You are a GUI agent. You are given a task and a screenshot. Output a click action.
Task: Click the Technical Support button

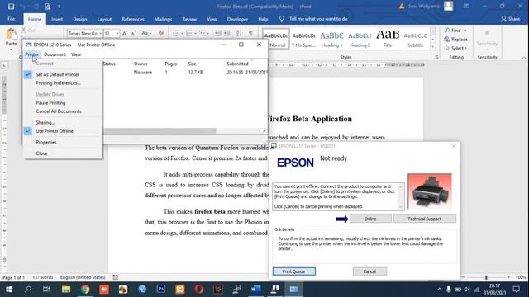(x=424, y=219)
